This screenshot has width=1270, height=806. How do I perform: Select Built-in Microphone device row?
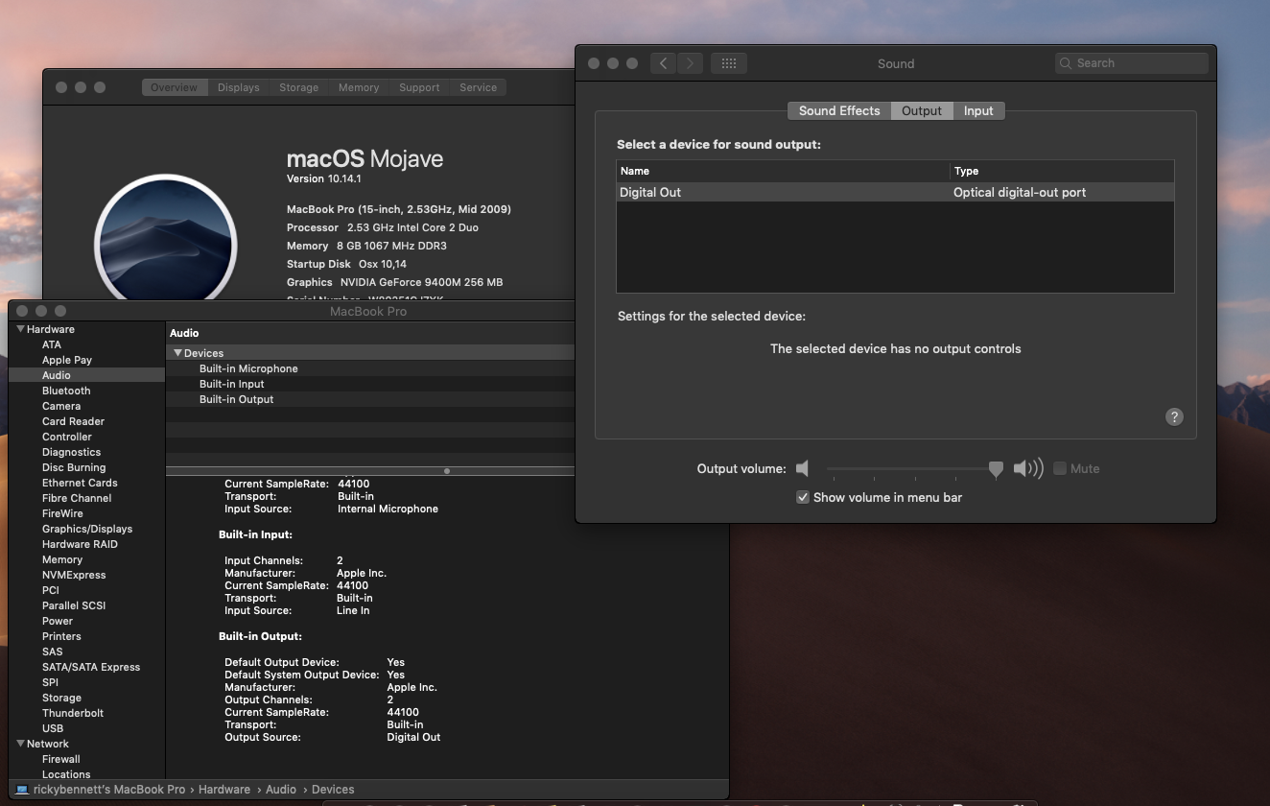pyautogui.click(x=370, y=368)
